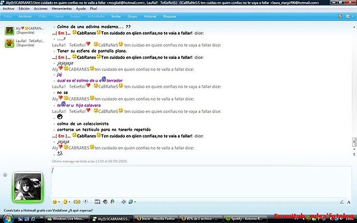Open the photo sharing picture icon
The image size is (357, 223).
(x=97, y=201)
